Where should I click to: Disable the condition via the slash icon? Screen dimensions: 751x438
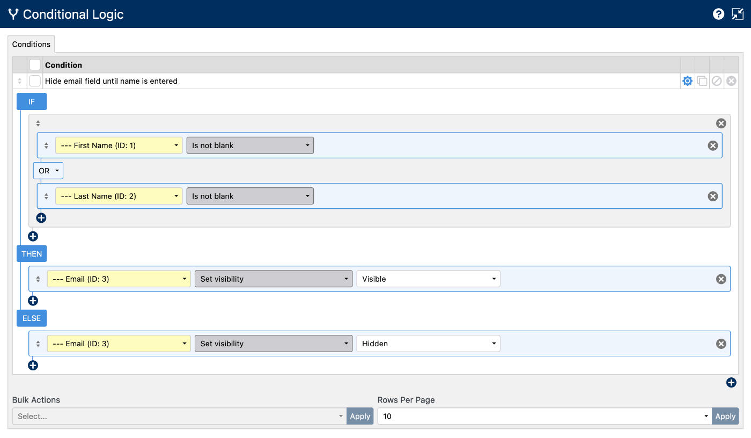[x=717, y=81]
